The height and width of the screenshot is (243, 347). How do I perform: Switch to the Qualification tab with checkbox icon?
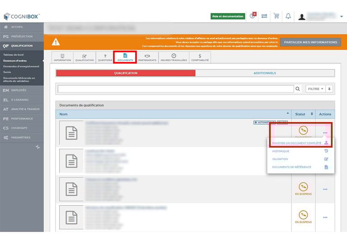tap(84, 57)
